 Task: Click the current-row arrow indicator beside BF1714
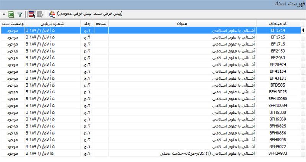click(x=303, y=30)
